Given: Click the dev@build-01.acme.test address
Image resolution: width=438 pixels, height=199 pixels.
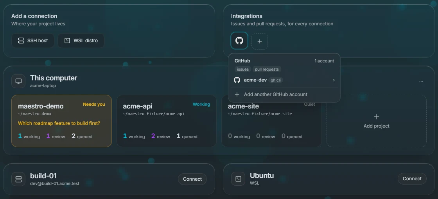Looking at the screenshot, I should 54,184.
